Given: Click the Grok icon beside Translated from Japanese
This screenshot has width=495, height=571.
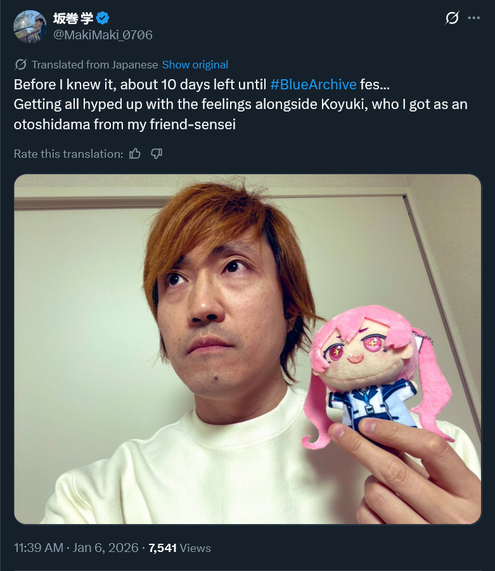Looking at the screenshot, I should coord(20,65).
